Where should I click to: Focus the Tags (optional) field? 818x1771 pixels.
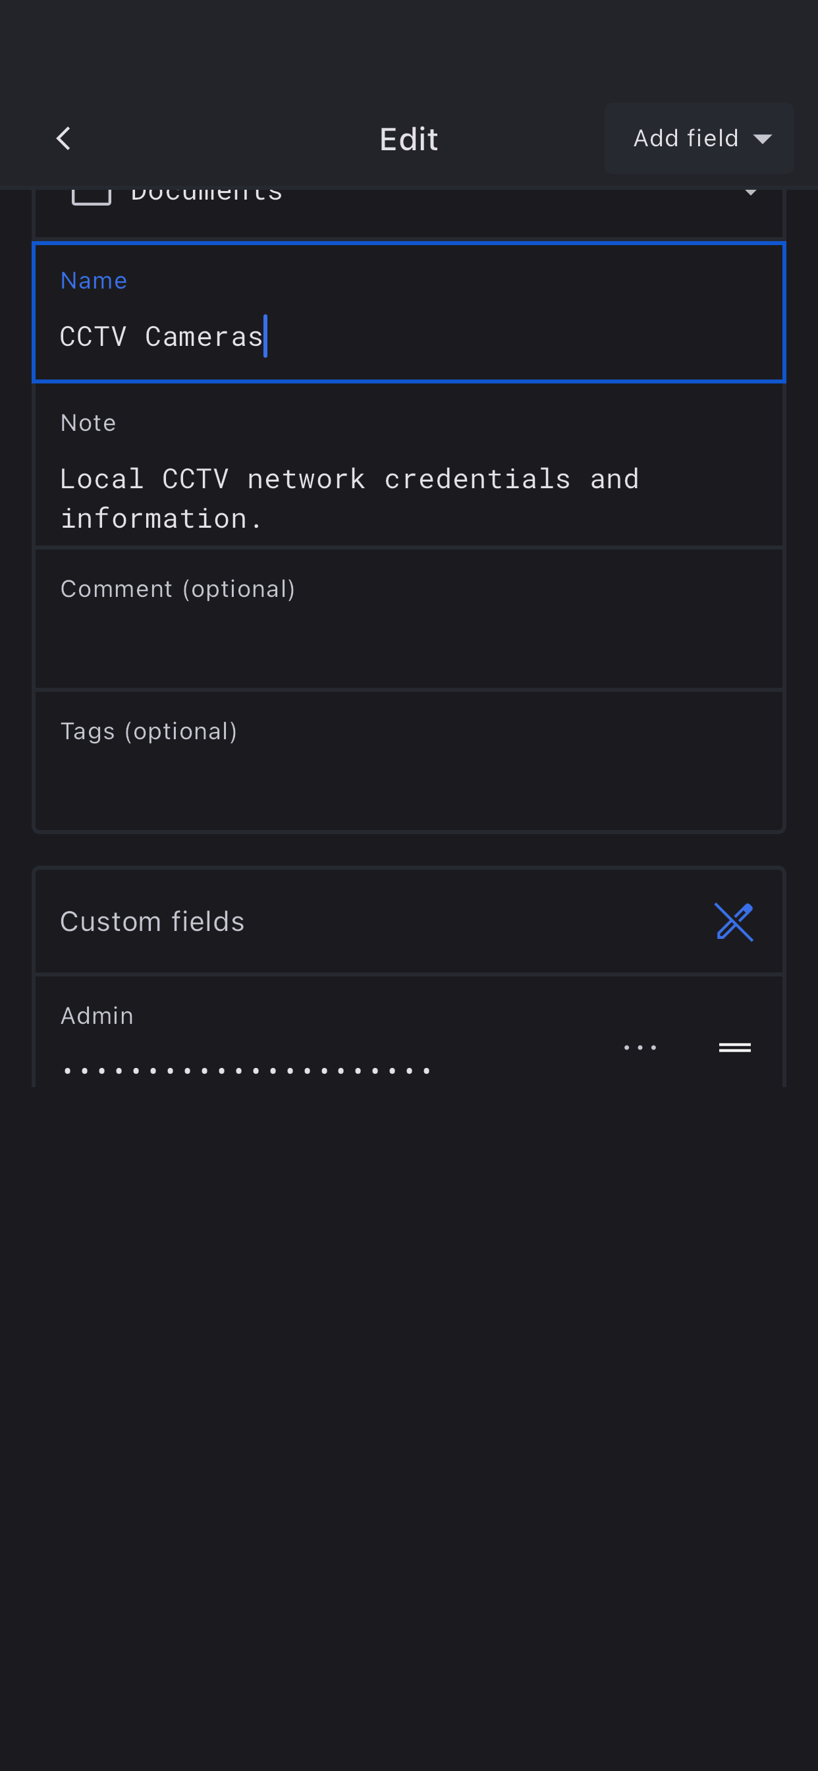(x=408, y=773)
